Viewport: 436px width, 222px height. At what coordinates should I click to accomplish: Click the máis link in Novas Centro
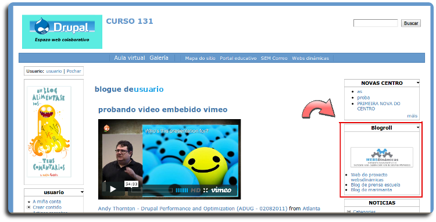point(412,116)
